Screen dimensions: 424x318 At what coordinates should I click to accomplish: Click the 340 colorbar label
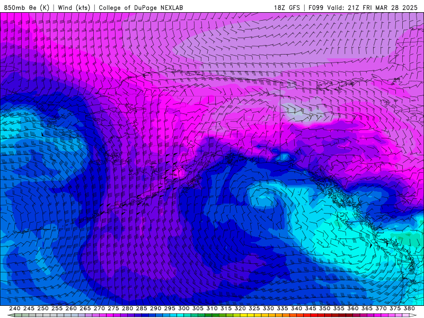[296, 308]
